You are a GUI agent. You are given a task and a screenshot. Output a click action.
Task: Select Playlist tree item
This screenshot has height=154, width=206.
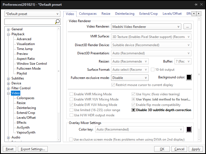tap(22, 73)
